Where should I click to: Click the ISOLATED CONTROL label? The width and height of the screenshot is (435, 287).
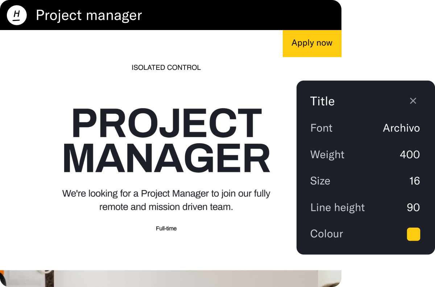pos(166,67)
